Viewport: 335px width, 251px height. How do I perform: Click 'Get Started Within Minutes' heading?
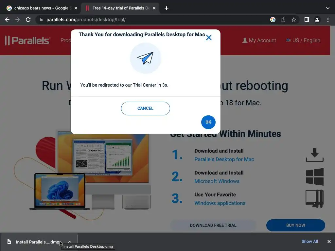(225, 134)
